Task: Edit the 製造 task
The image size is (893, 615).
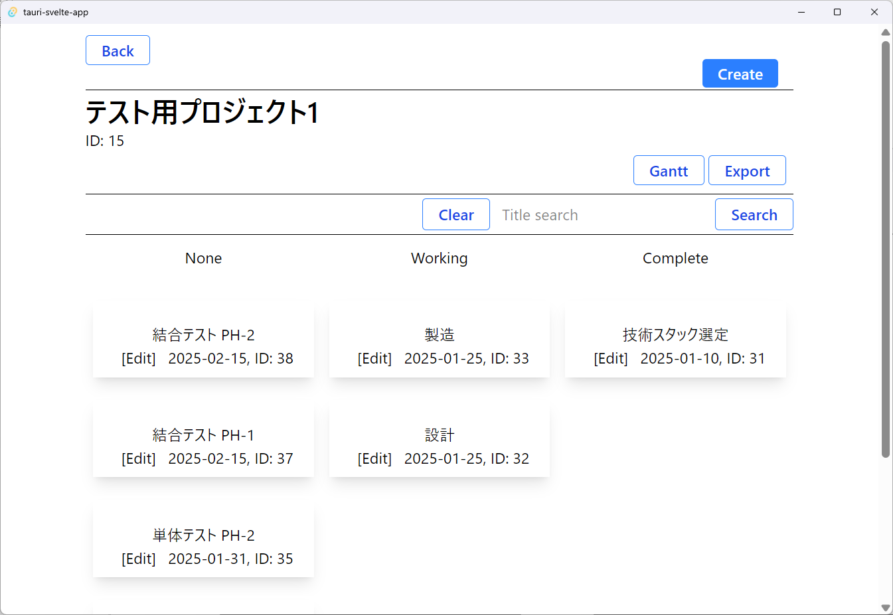Action: click(x=375, y=358)
